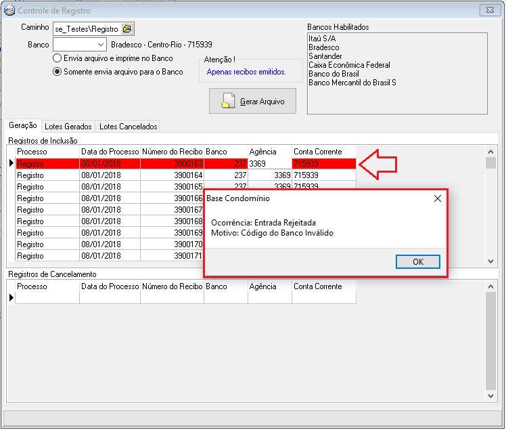The width and height of the screenshot is (506, 430).
Task: Select Banco do Brasil in the banks list
Action: [333, 74]
